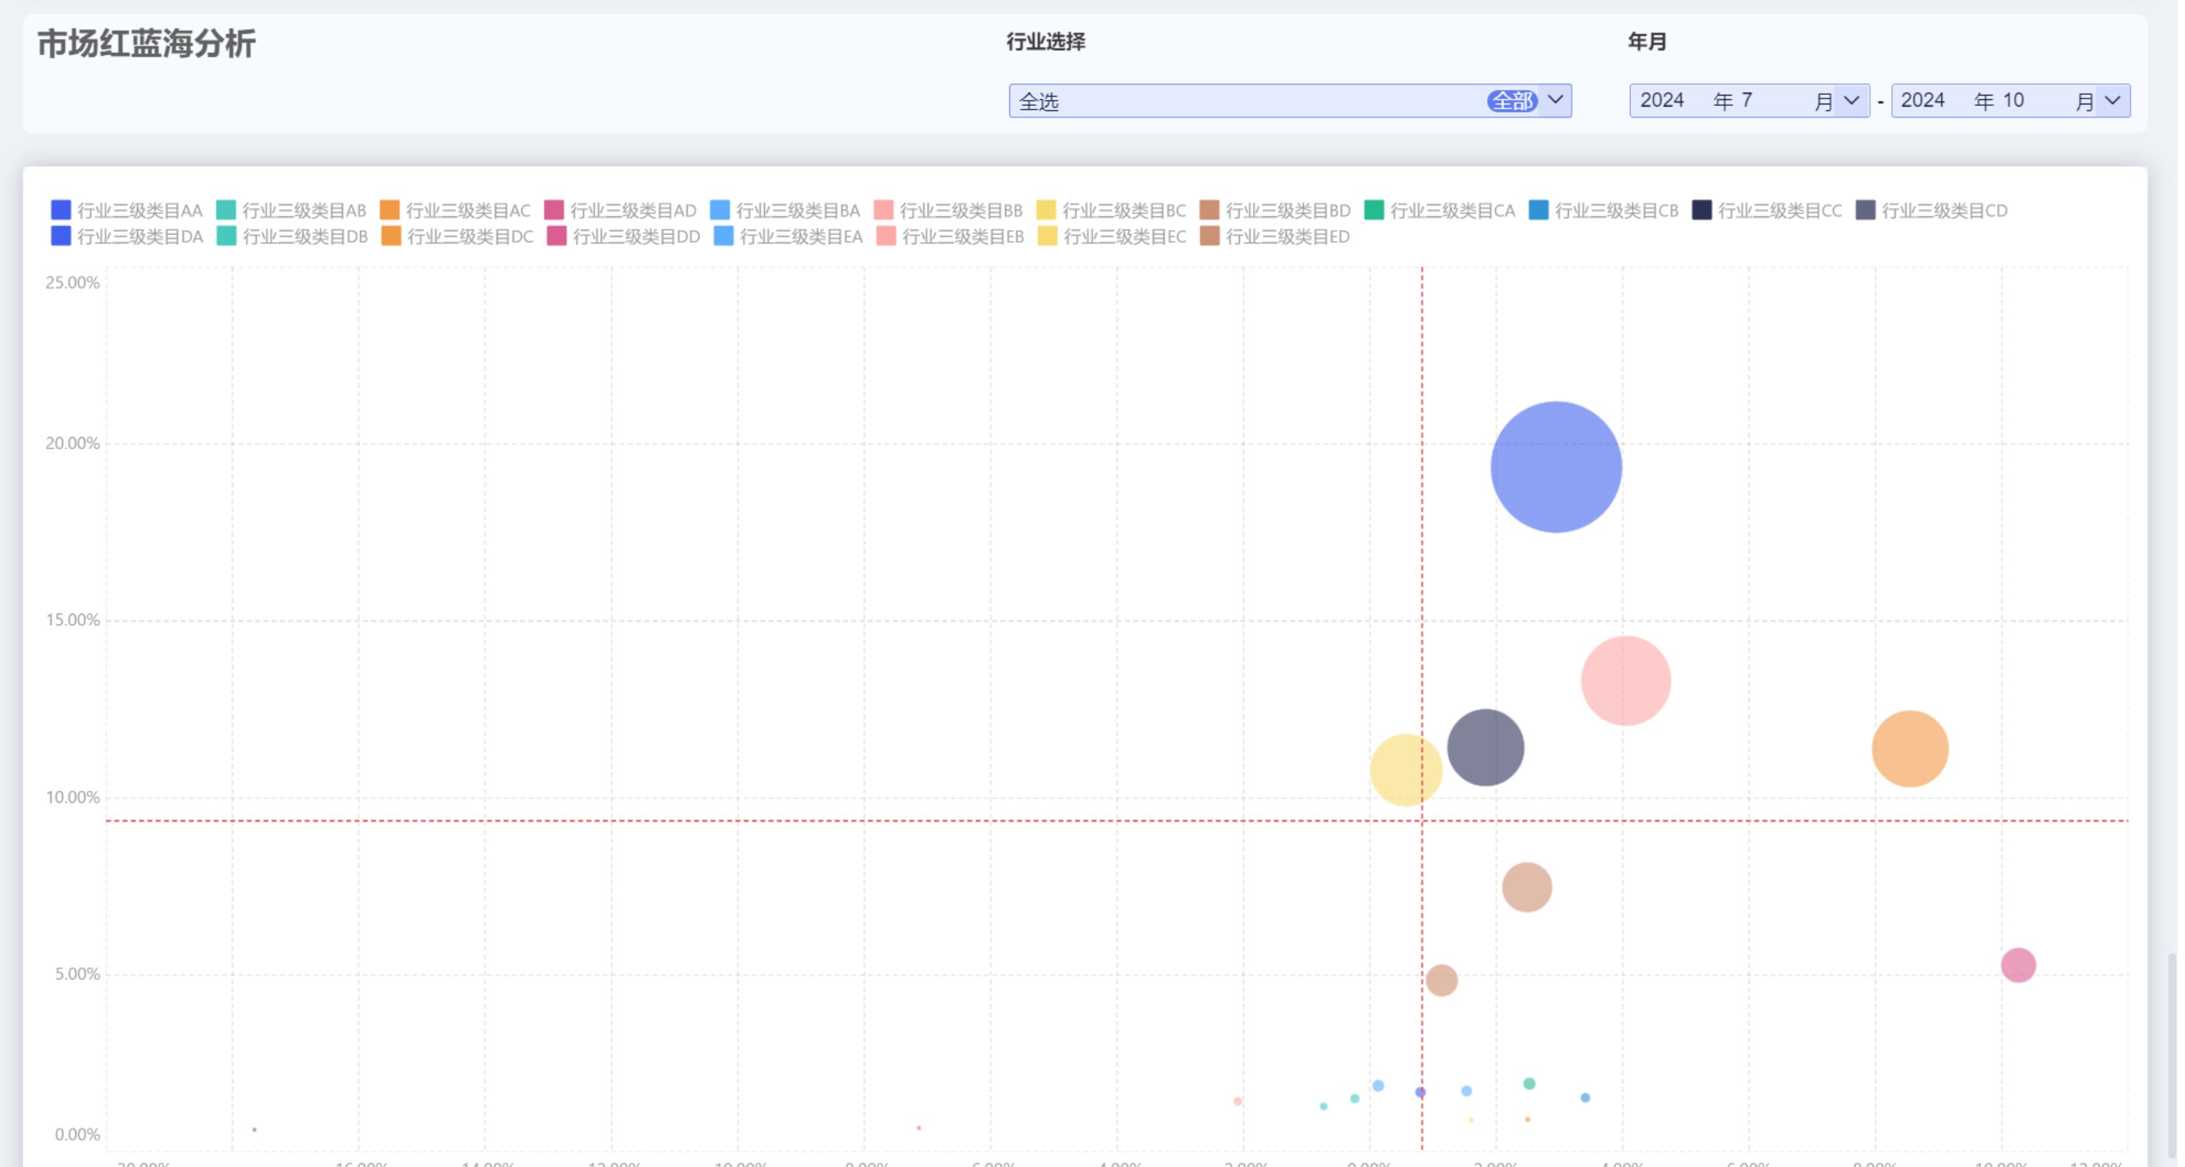
Task: Open the 行业选择 dropdown arrow
Action: [x=1555, y=100]
